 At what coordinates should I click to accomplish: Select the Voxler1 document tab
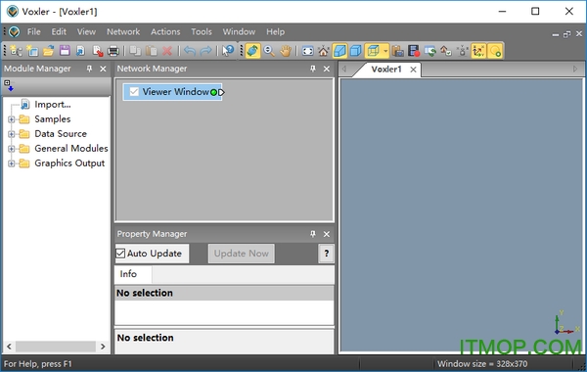coord(386,70)
